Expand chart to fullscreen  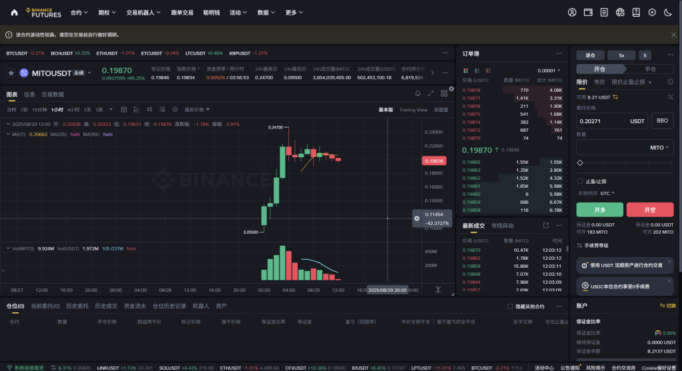pos(431,93)
